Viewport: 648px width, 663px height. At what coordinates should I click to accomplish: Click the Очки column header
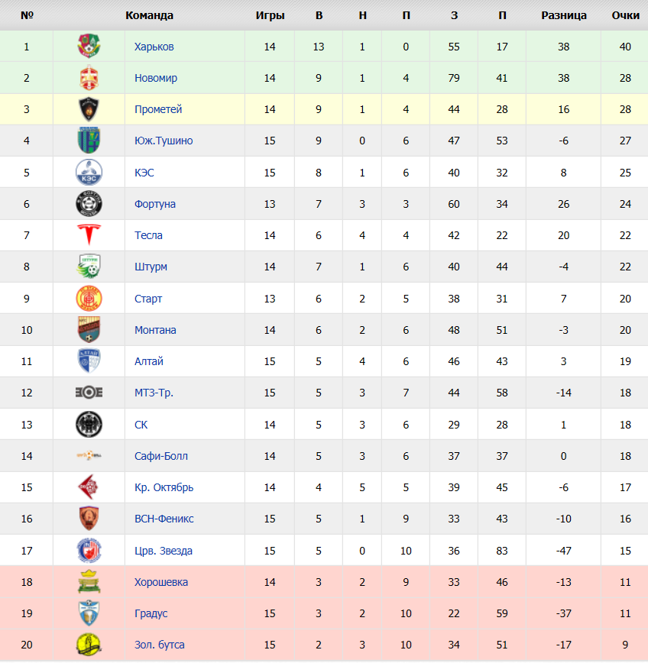point(625,15)
